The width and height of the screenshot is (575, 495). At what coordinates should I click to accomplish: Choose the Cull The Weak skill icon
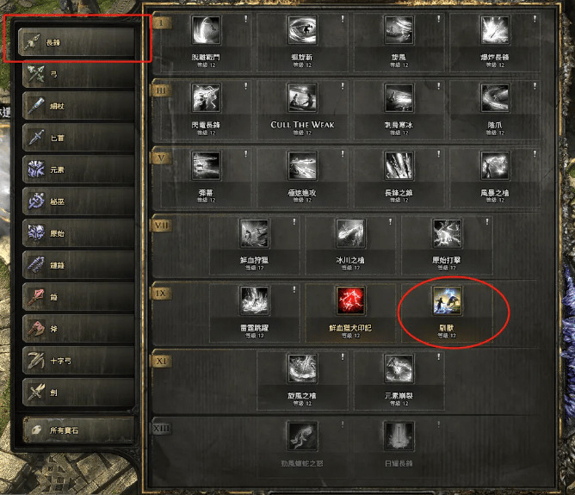point(302,97)
